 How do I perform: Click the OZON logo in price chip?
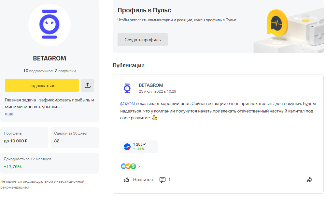127,147
